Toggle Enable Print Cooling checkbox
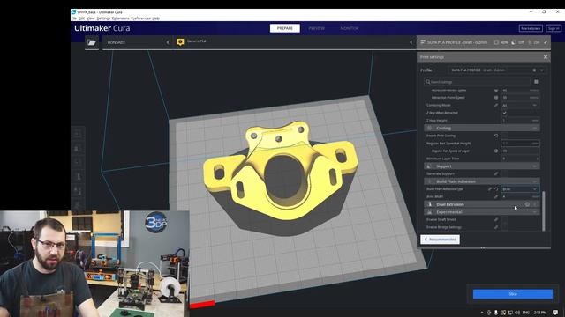Viewport: 565px width, 317px height. [504, 136]
